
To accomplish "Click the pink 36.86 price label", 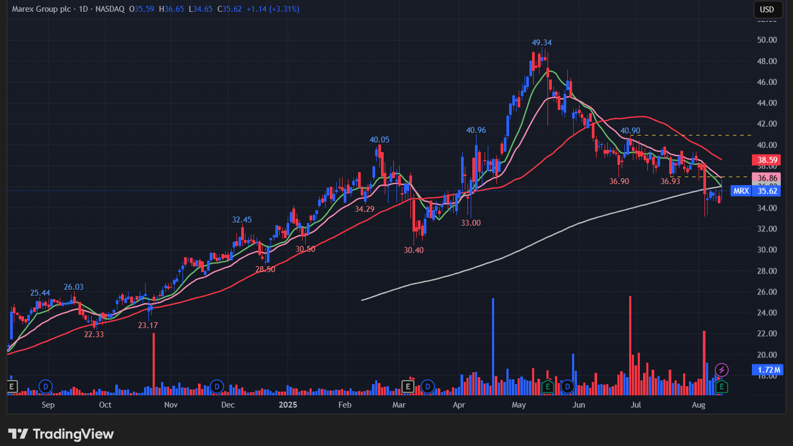I will [767, 178].
